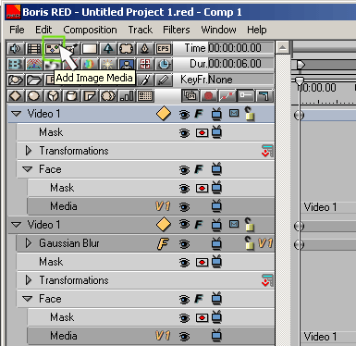This screenshot has height=346, width=356.
Task: Click the timeline playhead marker
Action: [300, 80]
